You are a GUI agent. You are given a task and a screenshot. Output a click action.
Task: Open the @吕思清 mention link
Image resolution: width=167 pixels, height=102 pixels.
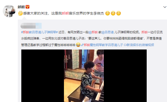(x=108, y=32)
